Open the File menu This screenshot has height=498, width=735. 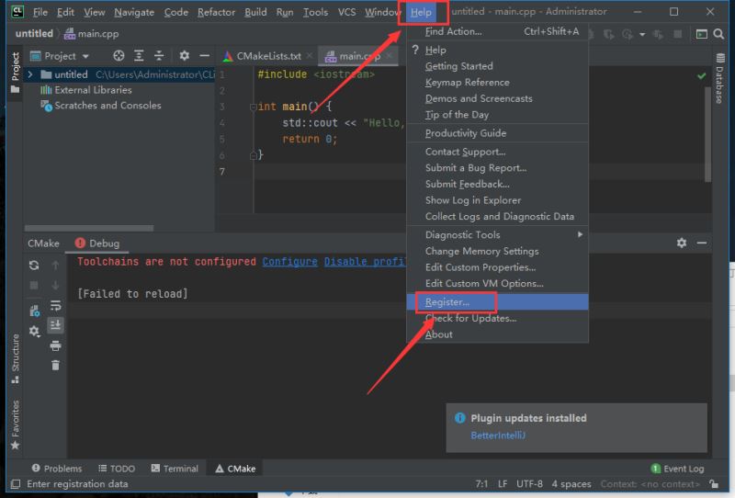coord(40,12)
